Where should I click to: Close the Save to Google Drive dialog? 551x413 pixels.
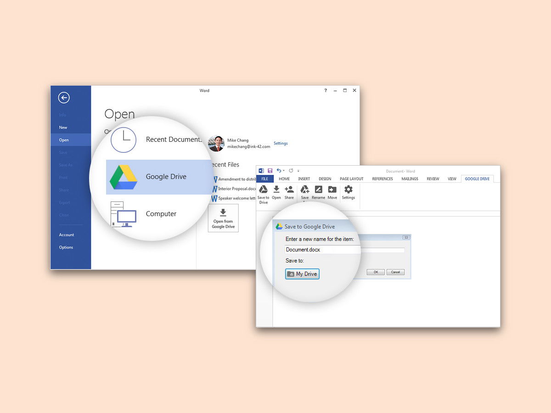406,237
